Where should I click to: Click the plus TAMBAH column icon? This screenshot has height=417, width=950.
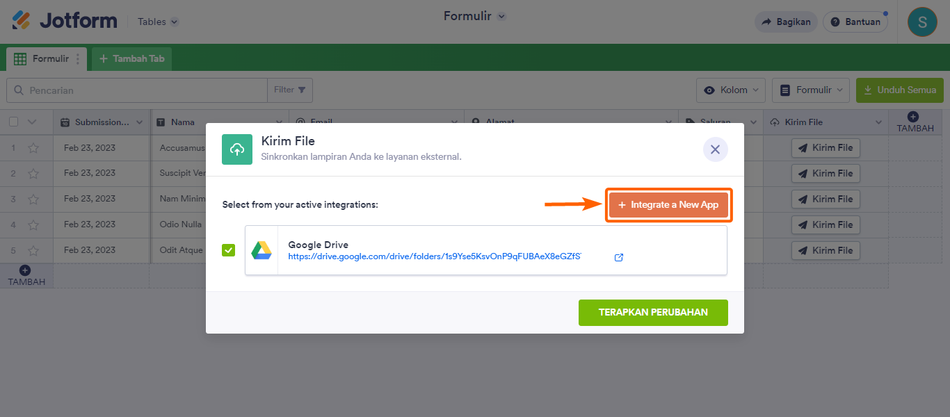(x=913, y=117)
